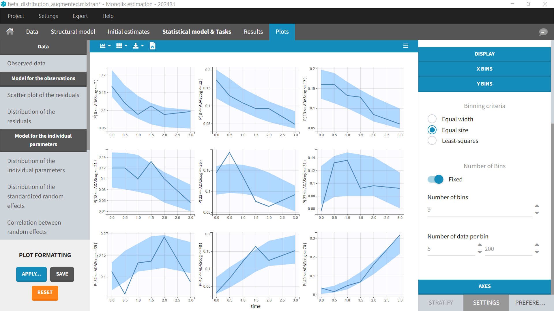Image resolution: width=554 pixels, height=311 pixels.
Task: Toggle the Fixed number of bins switch
Action: click(x=435, y=179)
